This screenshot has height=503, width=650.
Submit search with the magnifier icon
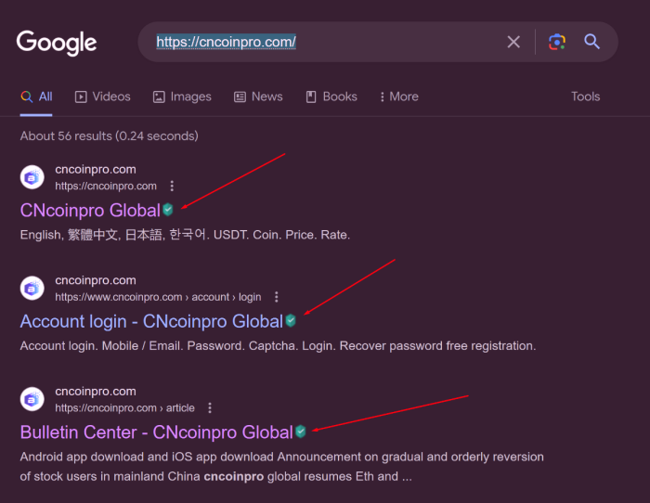[592, 42]
